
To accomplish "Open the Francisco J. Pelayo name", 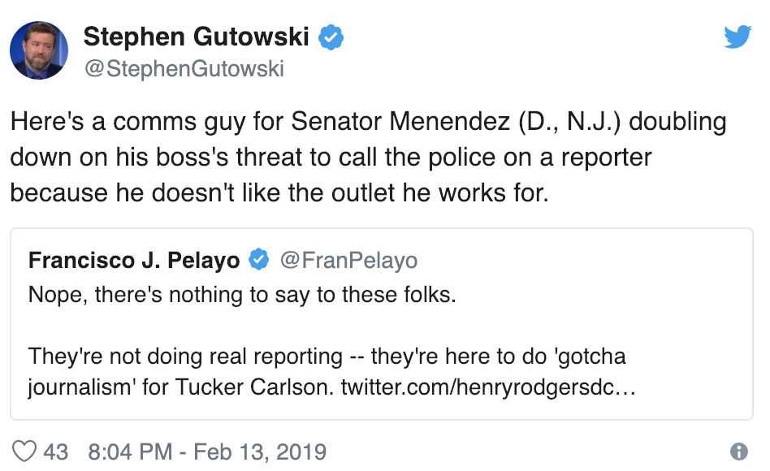I will (134, 260).
